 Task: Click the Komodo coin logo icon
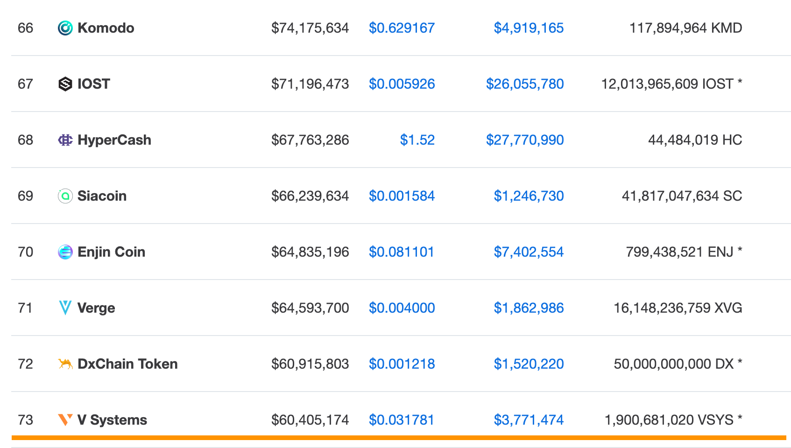(65, 28)
